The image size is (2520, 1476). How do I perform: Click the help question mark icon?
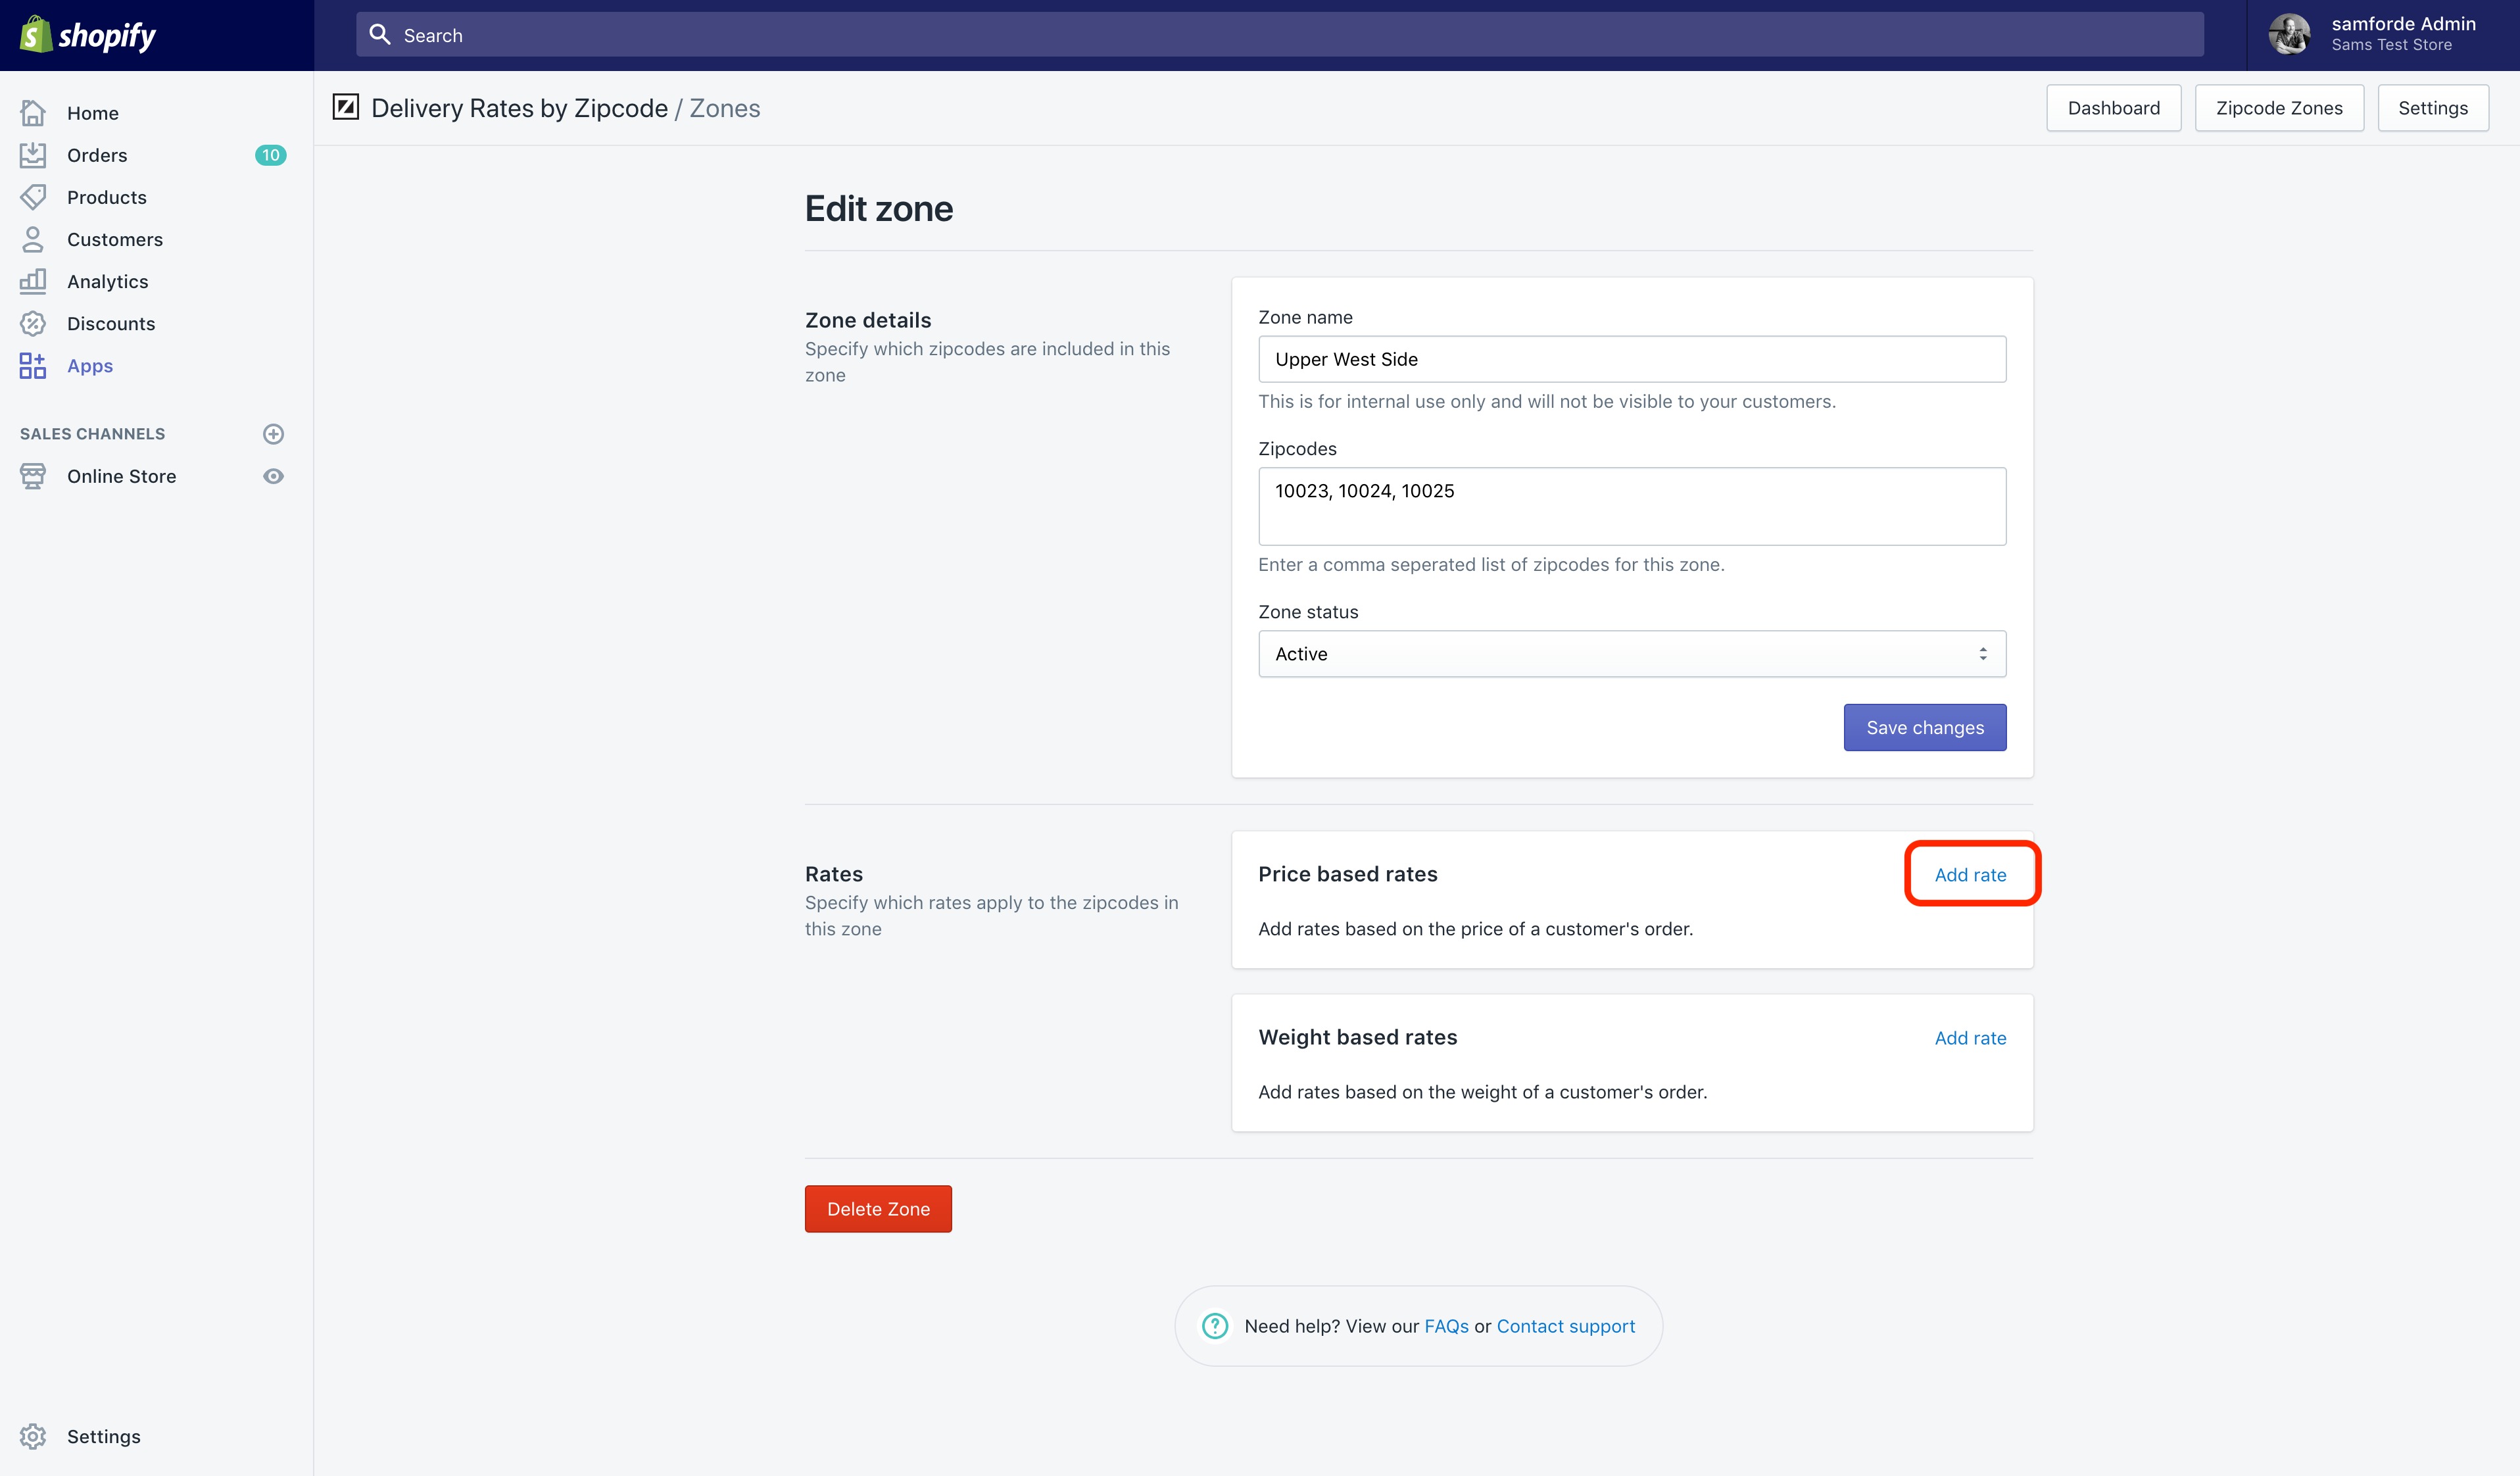[x=1215, y=1326]
